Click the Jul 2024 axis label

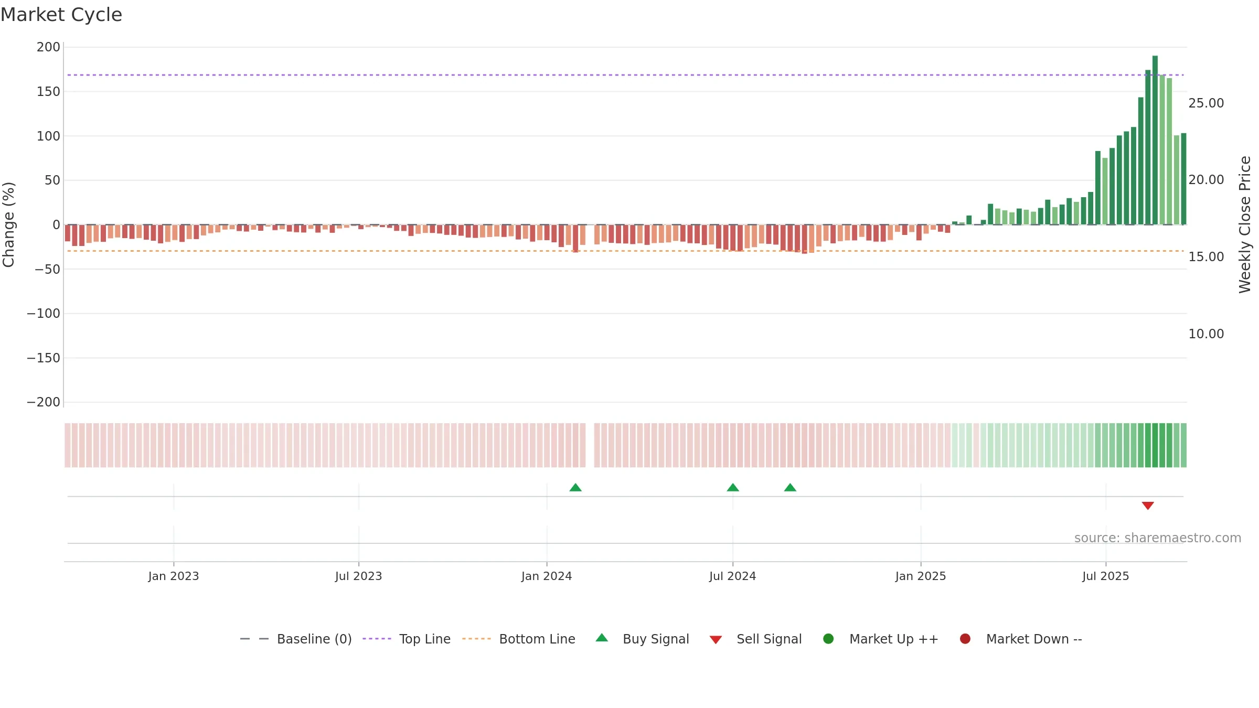[733, 576]
